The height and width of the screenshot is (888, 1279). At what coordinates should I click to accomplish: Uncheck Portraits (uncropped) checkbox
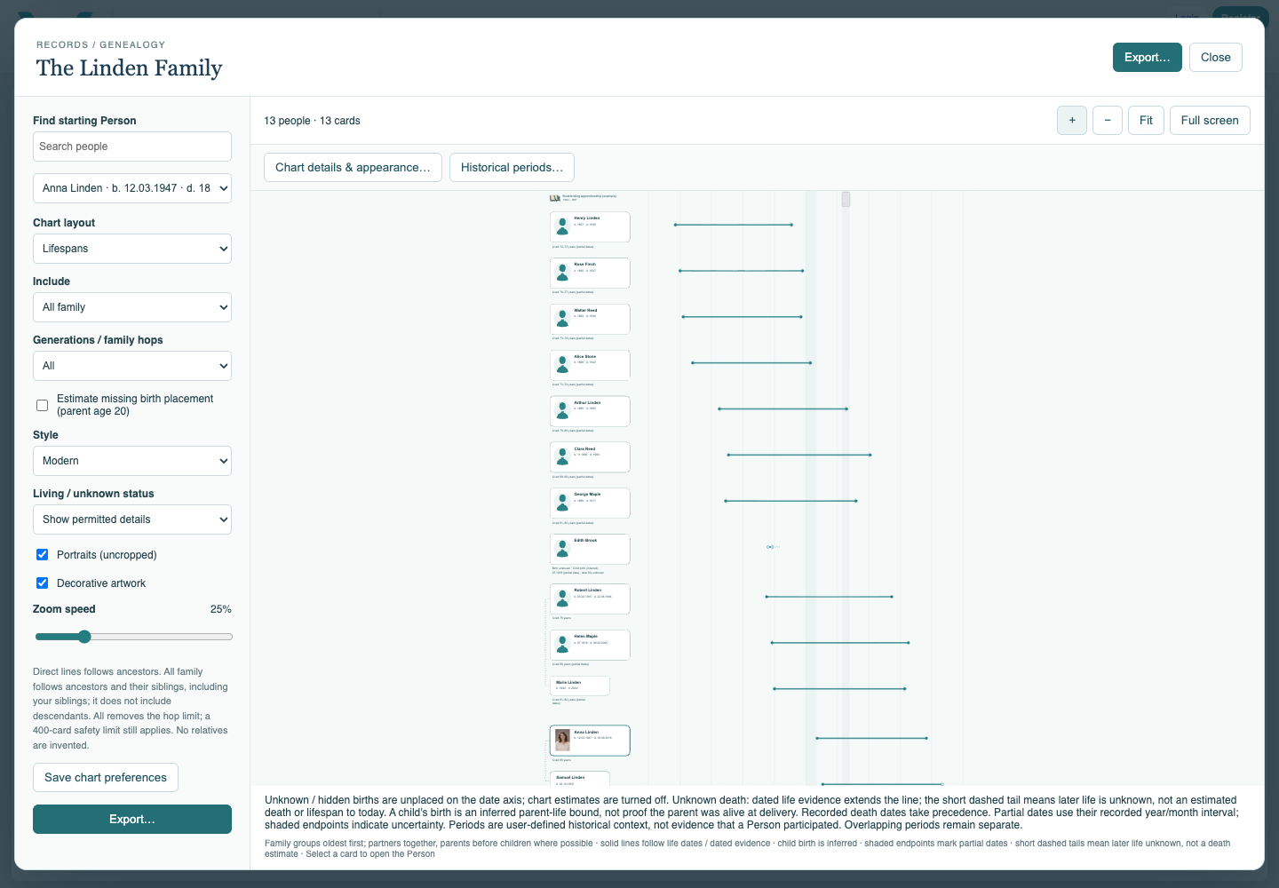tap(42, 554)
